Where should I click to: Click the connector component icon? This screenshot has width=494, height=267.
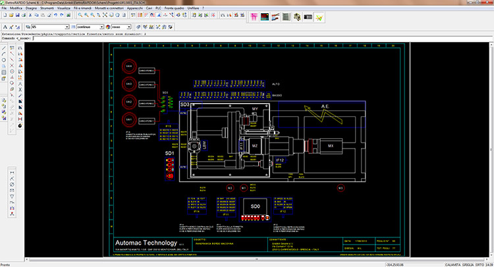tap(297, 17)
